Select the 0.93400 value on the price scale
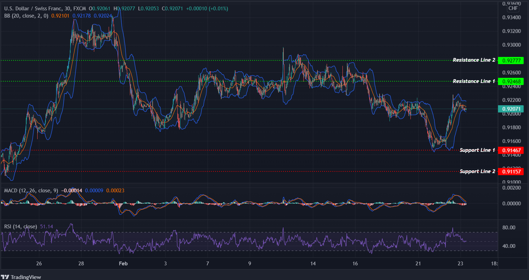Screen dimensions: 529x280 [x=512, y=17]
